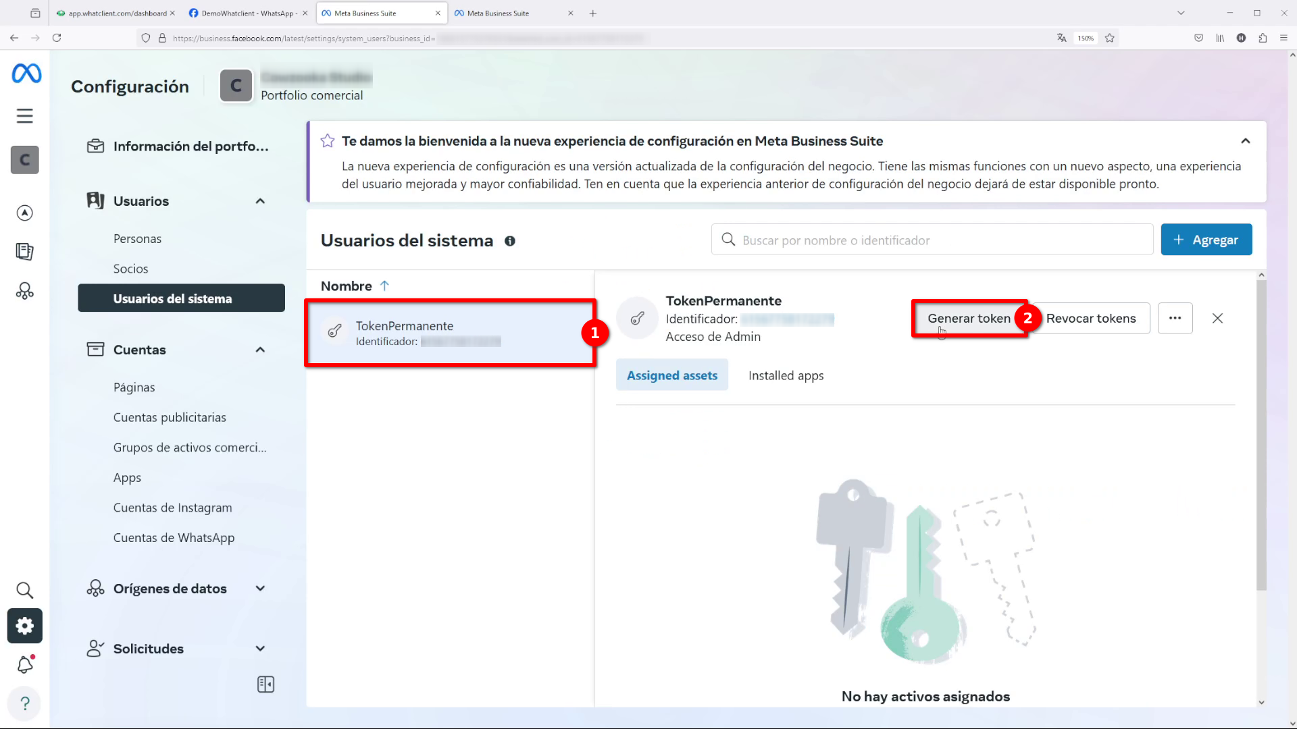This screenshot has height=729, width=1297.
Task: Open the notifications bell icon
Action: (25, 665)
